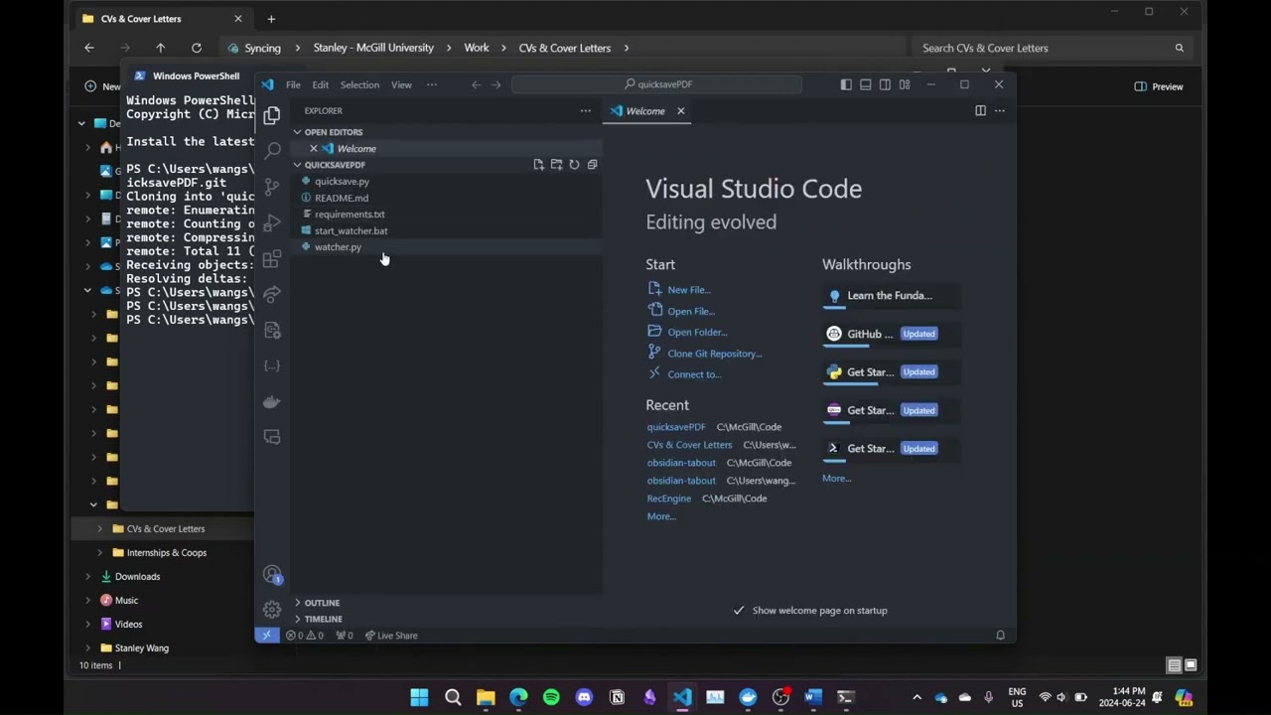Refresh the explorer file list
The width and height of the screenshot is (1271, 715).
tap(574, 165)
